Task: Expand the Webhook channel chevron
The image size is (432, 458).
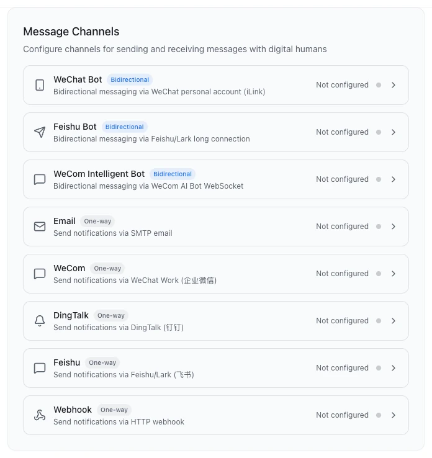Action: pyautogui.click(x=394, y=415)
